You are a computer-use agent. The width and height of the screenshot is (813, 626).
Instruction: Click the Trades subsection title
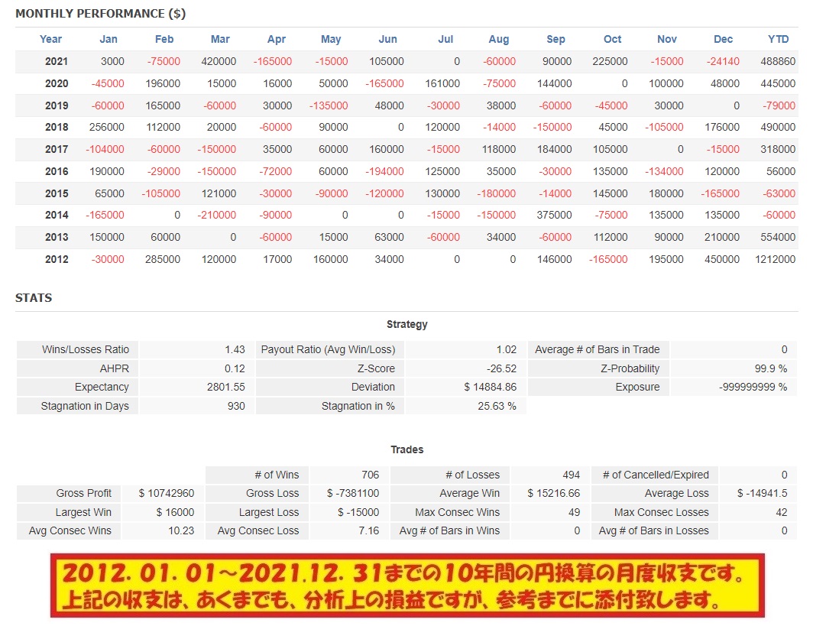point(407,449)
